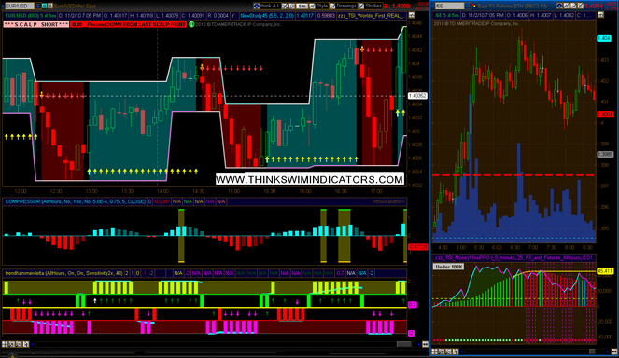Image resolution: width=619 pixels, height=358 pixels.
Task: Open the think A.I. button on EUR/USD chart
Action: [x=267, y=6]
